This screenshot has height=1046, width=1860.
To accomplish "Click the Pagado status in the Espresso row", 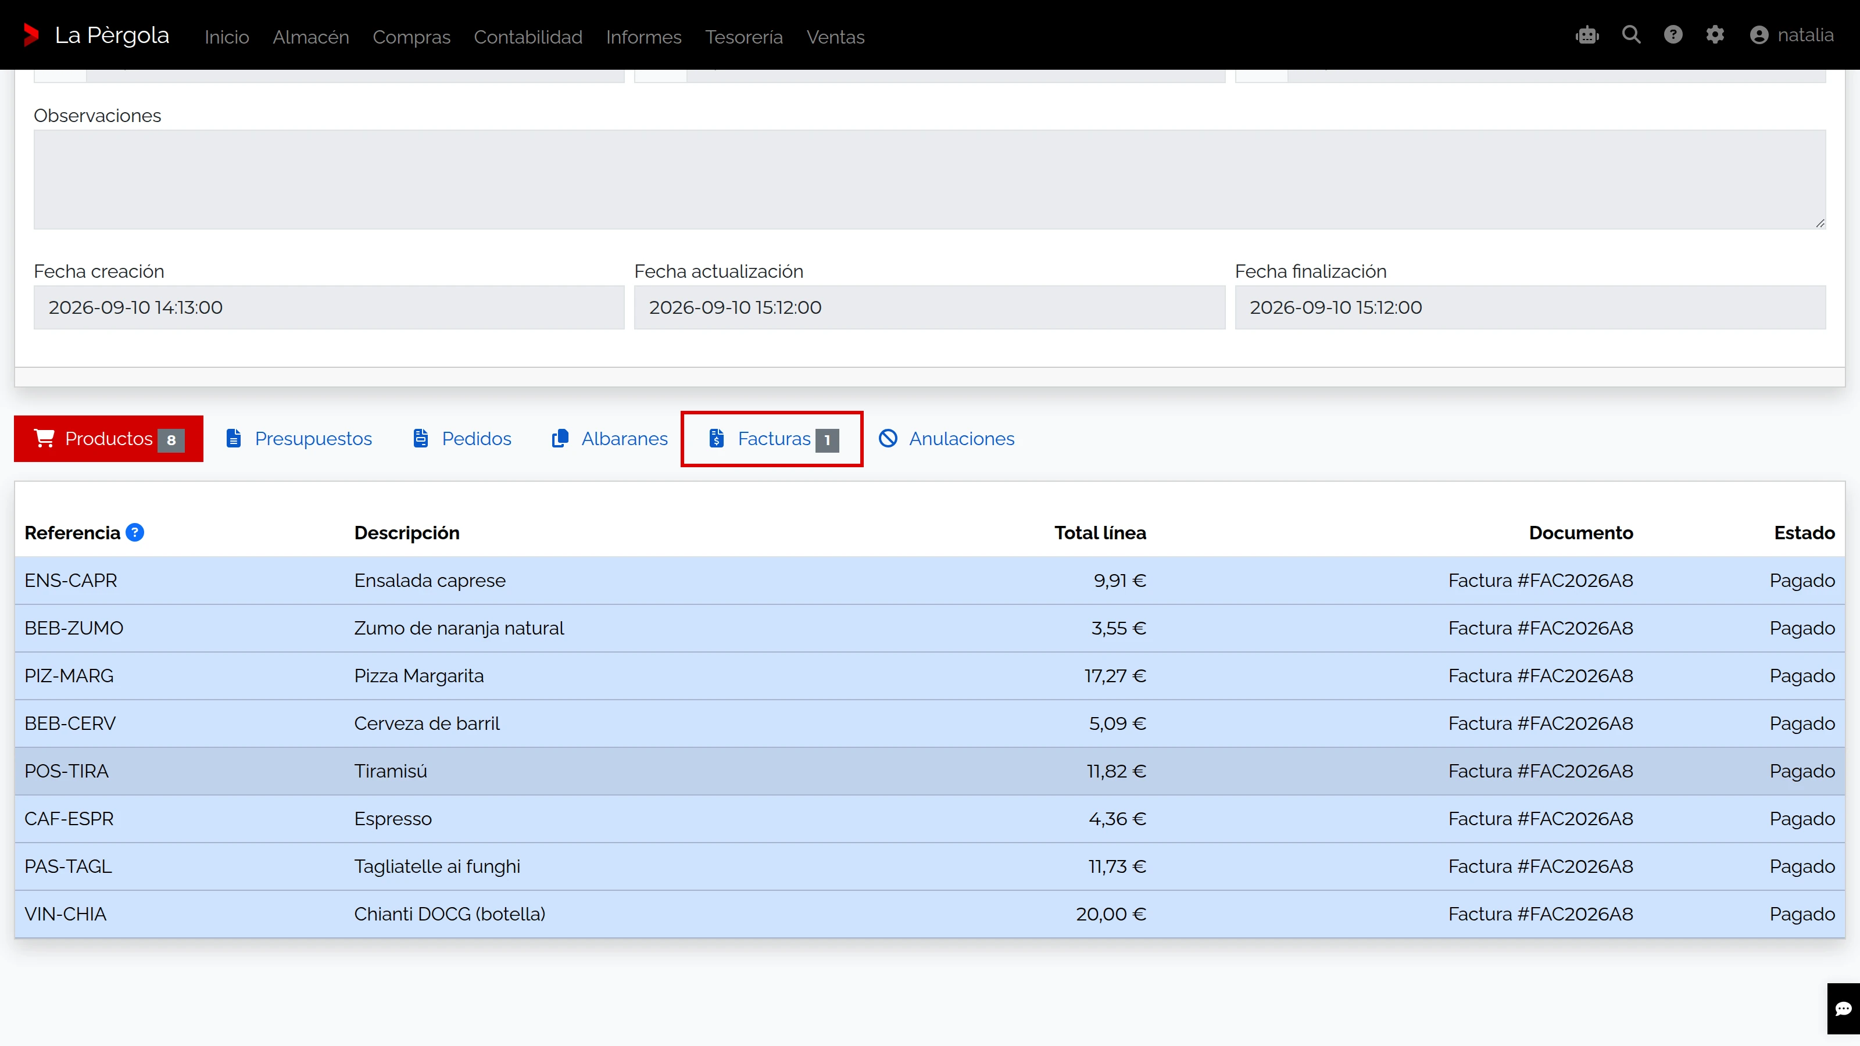I will pos(1801,819).
